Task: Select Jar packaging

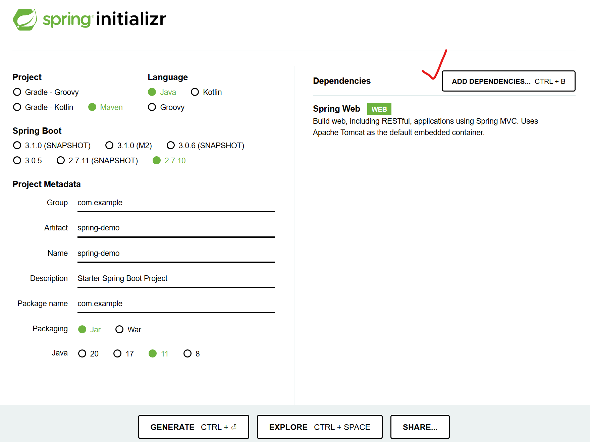Action: (x=89, y=330)
